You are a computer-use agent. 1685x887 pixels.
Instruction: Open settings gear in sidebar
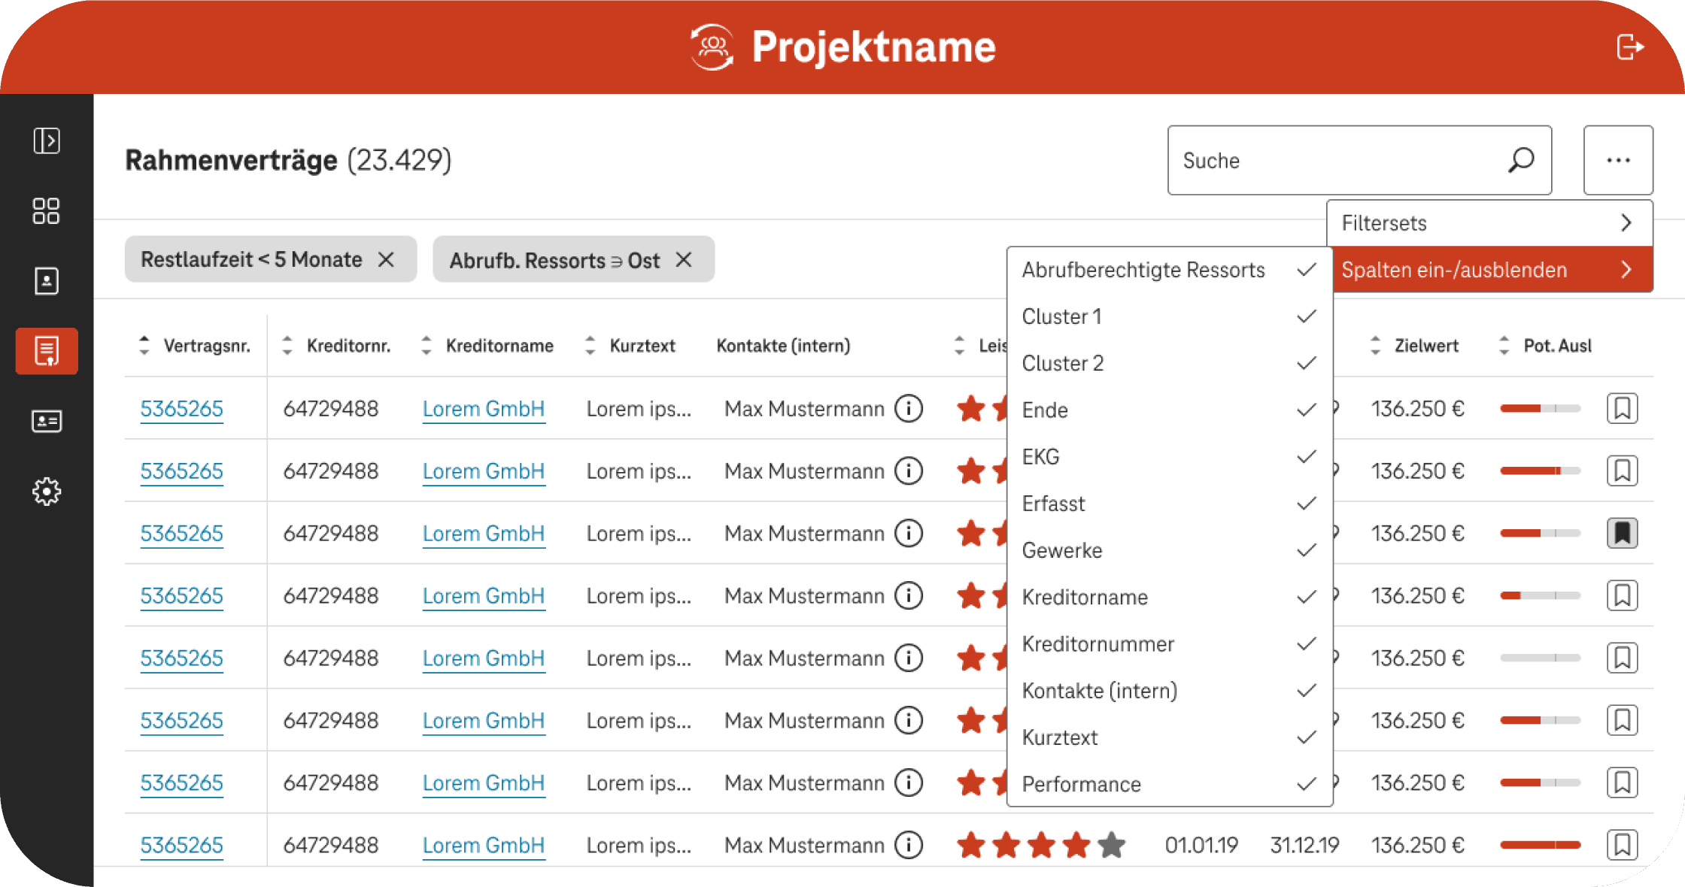pyautogui.click(x=47, y=492)
